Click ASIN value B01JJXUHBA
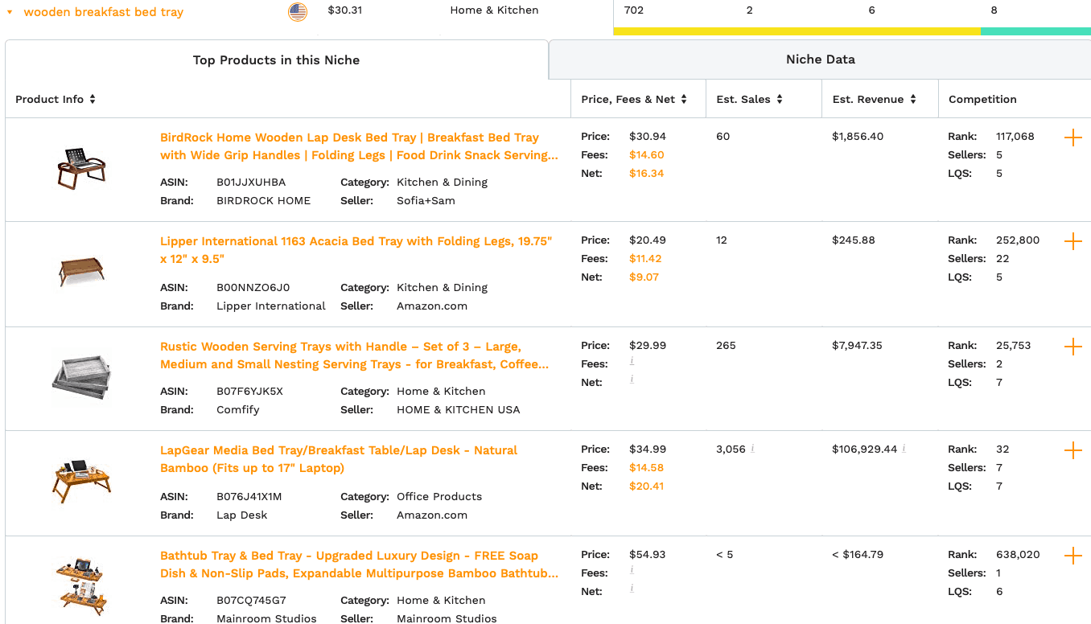The width and height of the screenshot is (1091, 624). pyautogui.click(x=251, y=182)
